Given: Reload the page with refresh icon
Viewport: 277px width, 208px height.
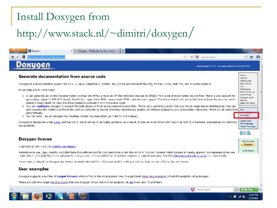Looking at the screenshot, I should click(192, 57).
